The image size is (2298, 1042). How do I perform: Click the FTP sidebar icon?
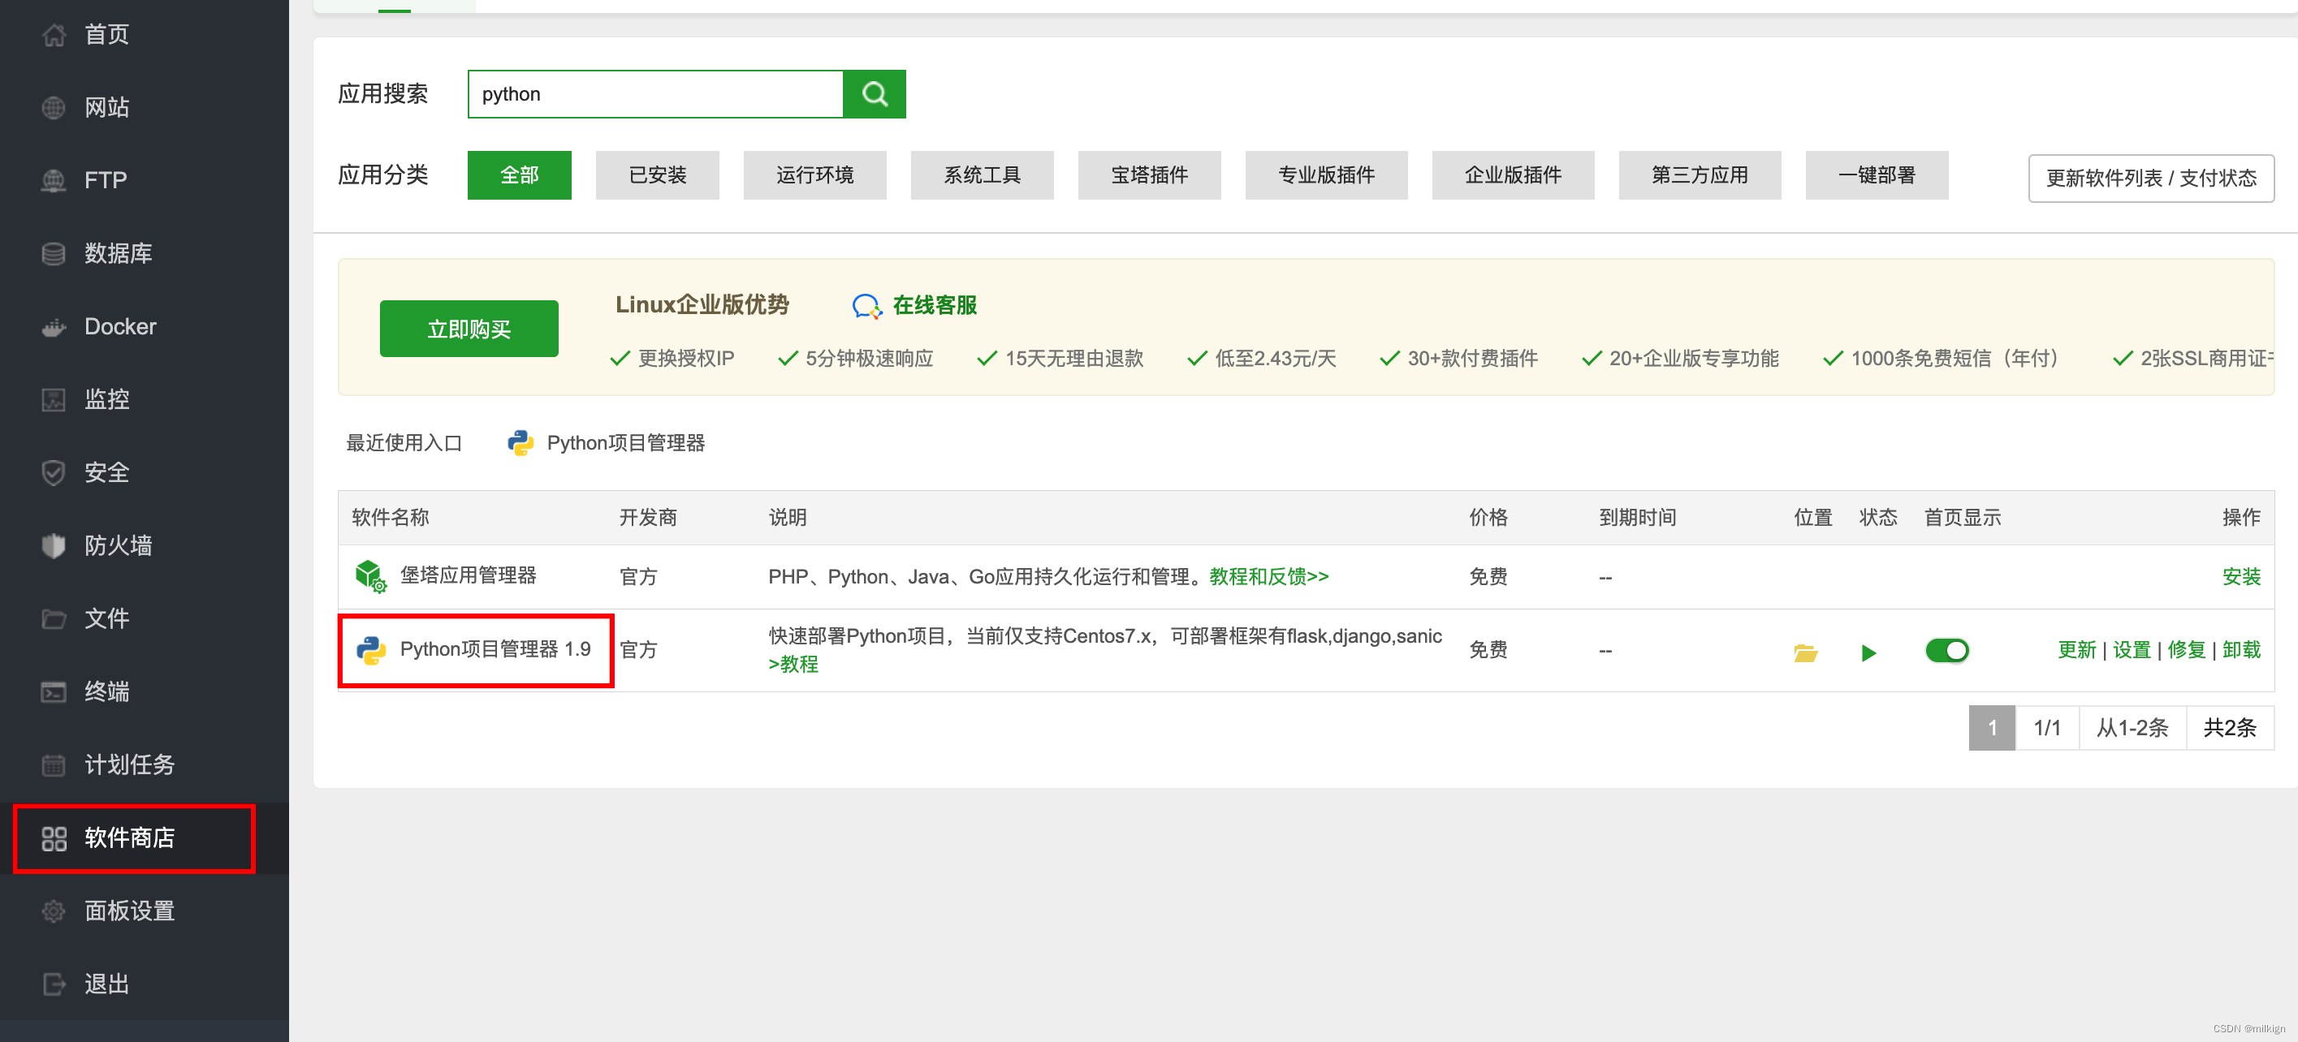(54, 181)
